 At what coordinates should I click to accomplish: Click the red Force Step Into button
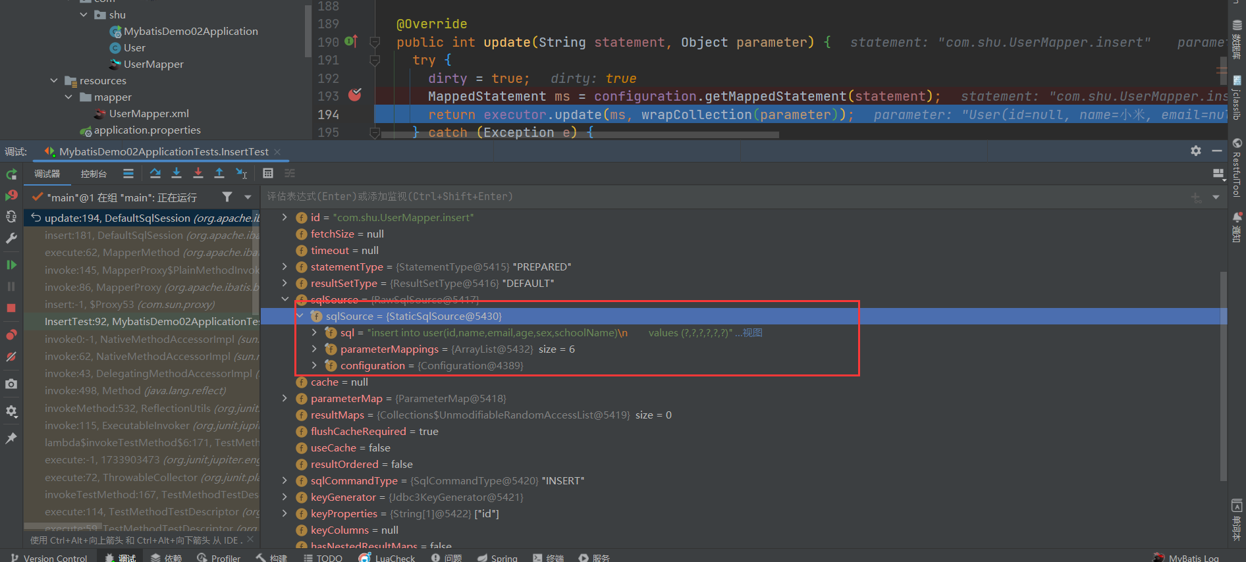click(x=198, y=174)
